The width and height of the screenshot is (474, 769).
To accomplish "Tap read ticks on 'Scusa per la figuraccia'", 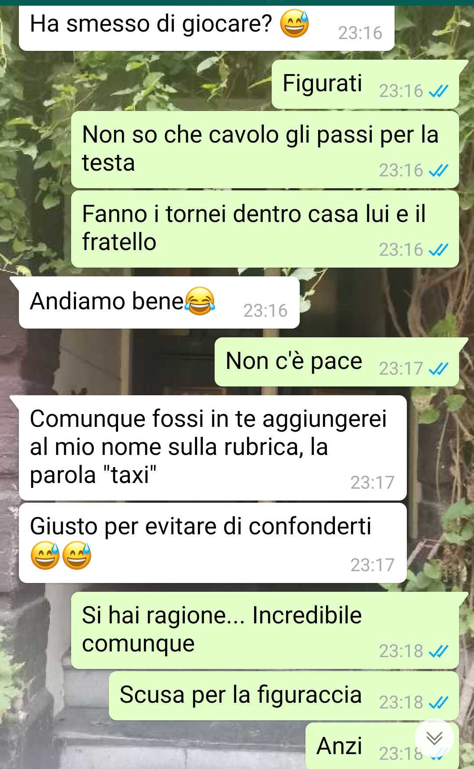I will click(438, 703).
